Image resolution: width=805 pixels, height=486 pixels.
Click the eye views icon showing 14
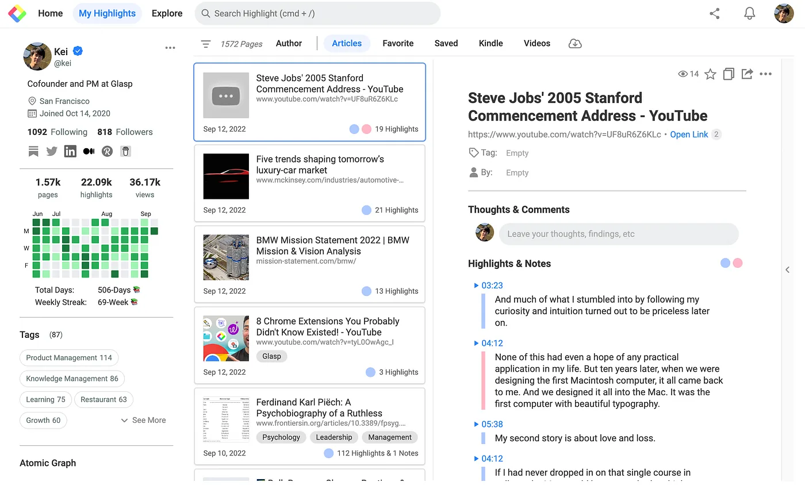tap(683, 74)
